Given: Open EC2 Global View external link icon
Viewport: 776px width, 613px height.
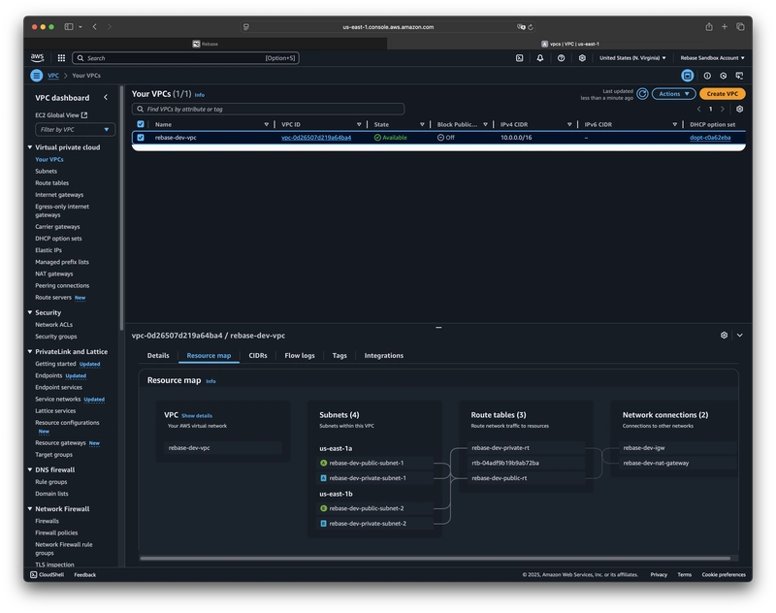Looking at the screenshot, I should (84, 114).
